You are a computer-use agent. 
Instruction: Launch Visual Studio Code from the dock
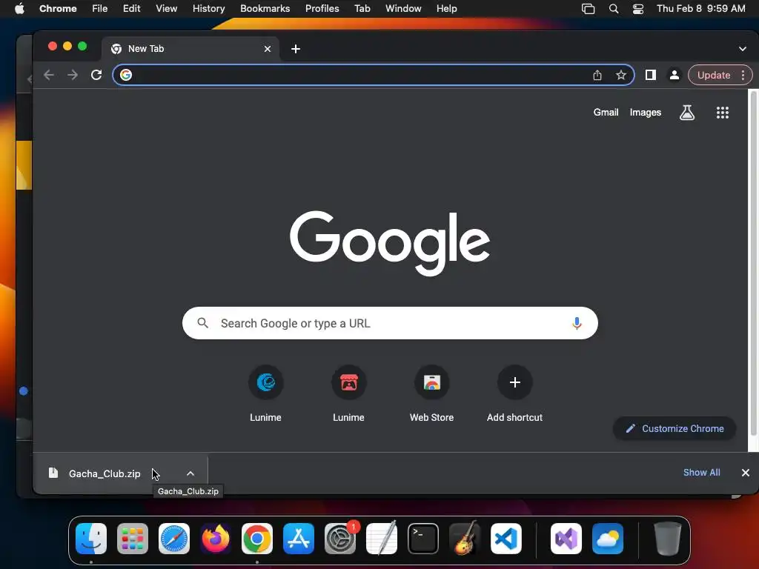point(506,539)
